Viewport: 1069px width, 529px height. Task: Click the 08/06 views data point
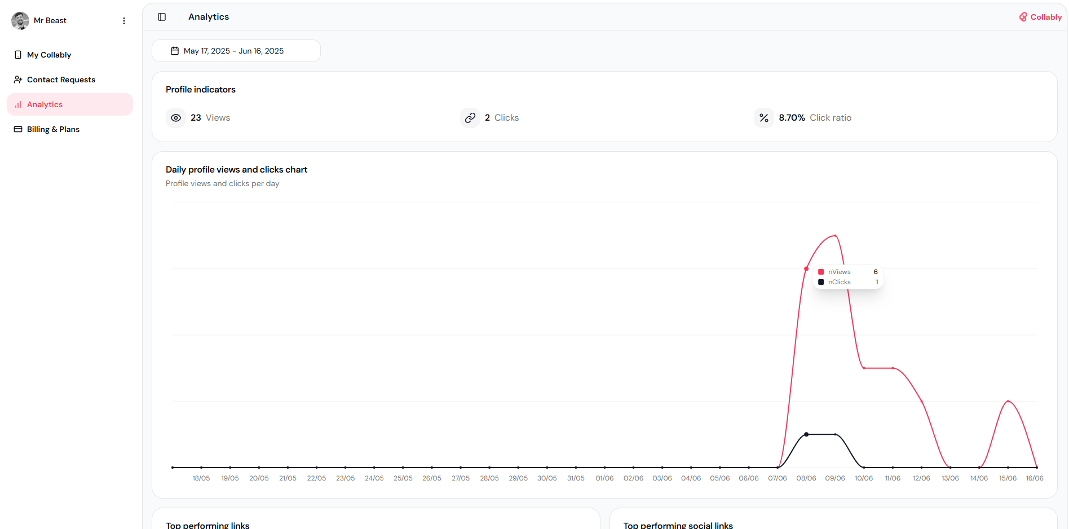coord(806,269)
